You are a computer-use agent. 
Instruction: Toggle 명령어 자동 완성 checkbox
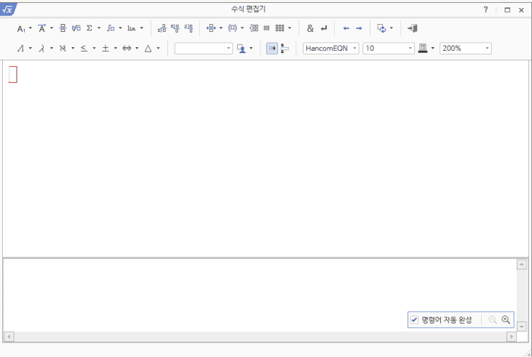(x=414, y=320)
